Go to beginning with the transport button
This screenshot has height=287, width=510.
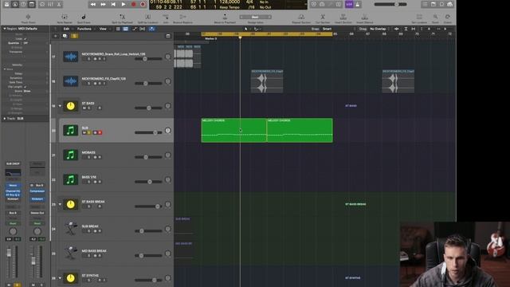113,4
